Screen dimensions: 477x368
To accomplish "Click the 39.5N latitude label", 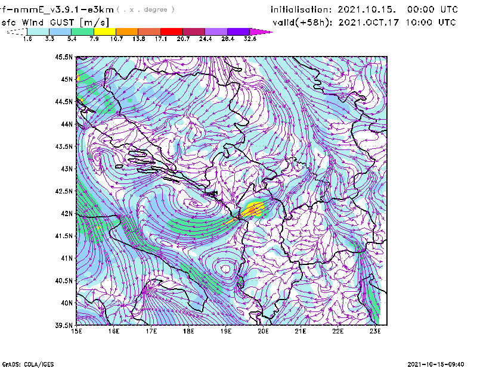I will [64, 326].
